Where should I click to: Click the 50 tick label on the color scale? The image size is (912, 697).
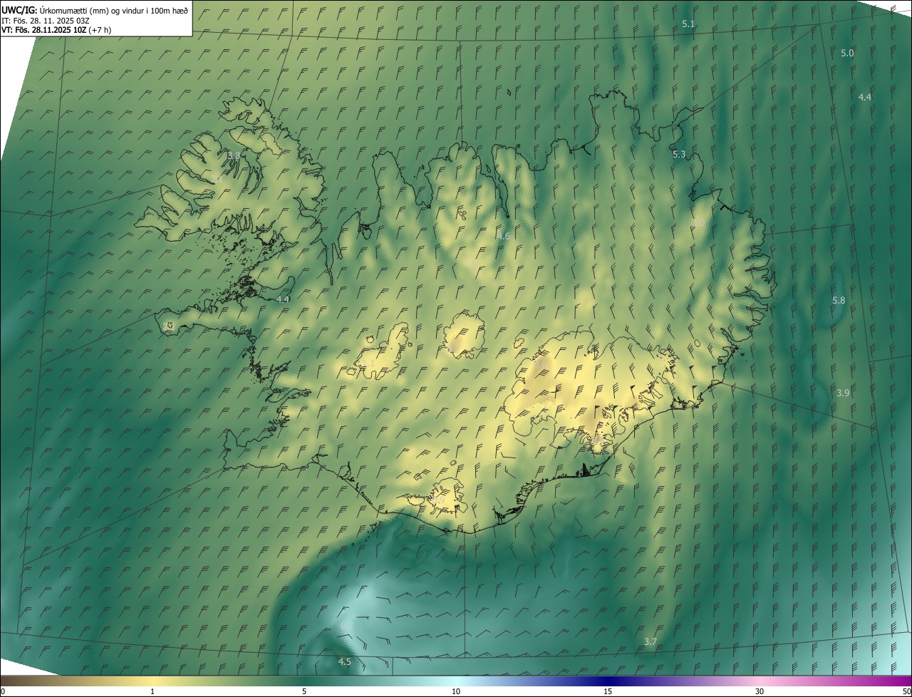click(906, 691)
